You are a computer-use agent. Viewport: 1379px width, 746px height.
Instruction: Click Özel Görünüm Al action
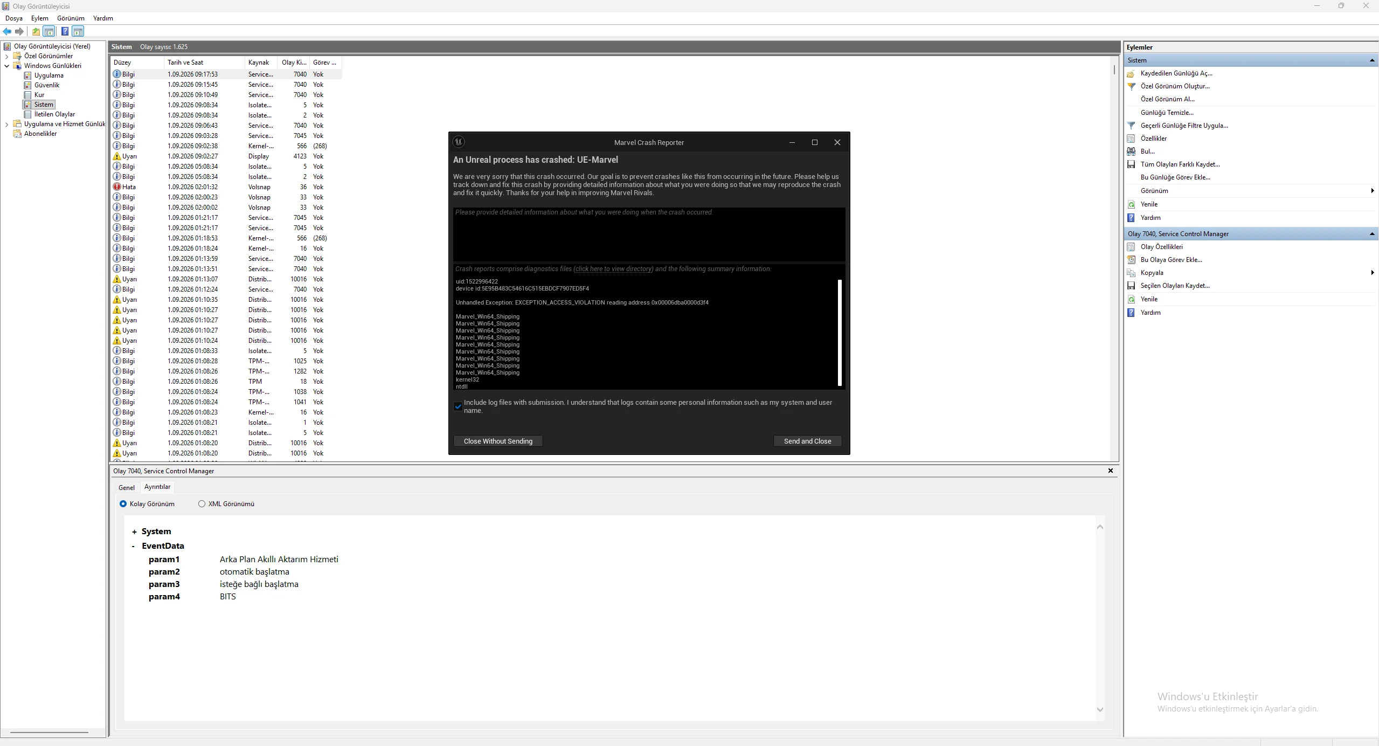coord(1168,99)
